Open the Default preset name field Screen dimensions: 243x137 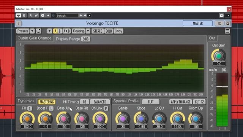[x=67, y=16]
